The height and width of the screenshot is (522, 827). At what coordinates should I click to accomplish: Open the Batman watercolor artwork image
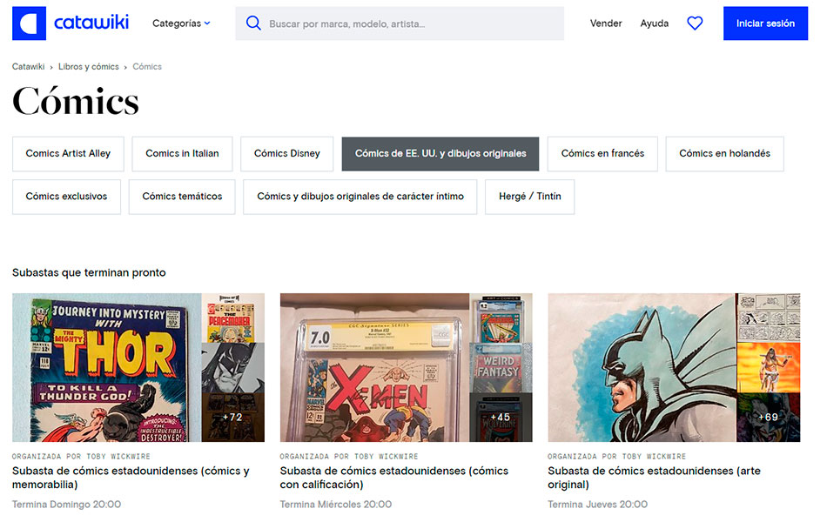point(642,367)
